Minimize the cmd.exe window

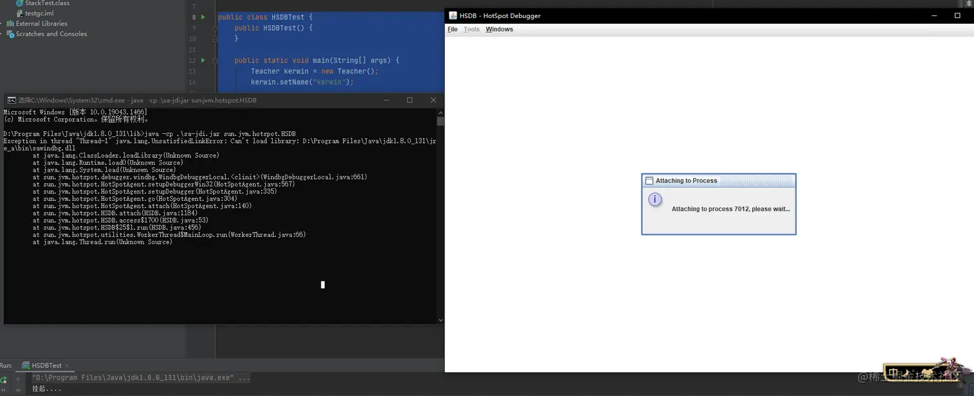(x=386, y=100)
